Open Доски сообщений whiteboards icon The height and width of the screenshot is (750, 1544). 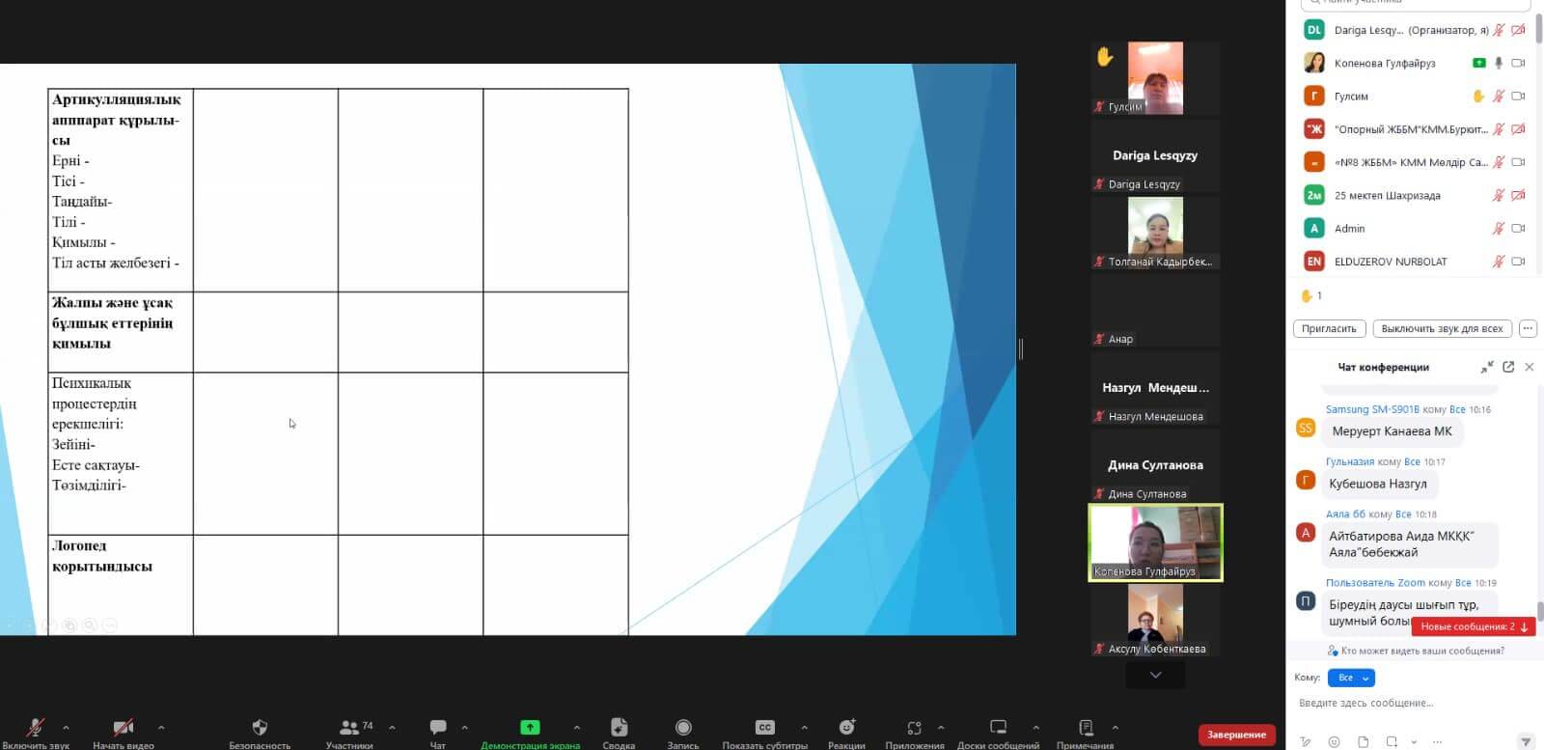pyautogui.click(x=998, y=728)
